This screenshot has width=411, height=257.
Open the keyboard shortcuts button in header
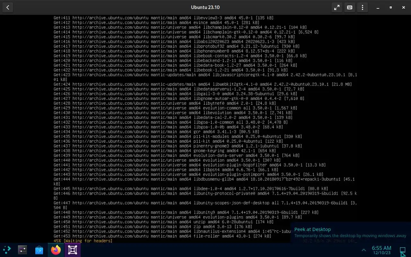click(x=350, y=7)
